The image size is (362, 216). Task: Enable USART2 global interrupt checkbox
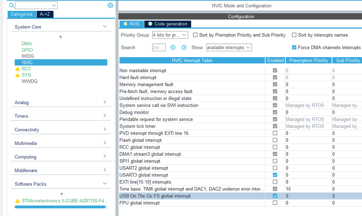(x=275, y=168)
